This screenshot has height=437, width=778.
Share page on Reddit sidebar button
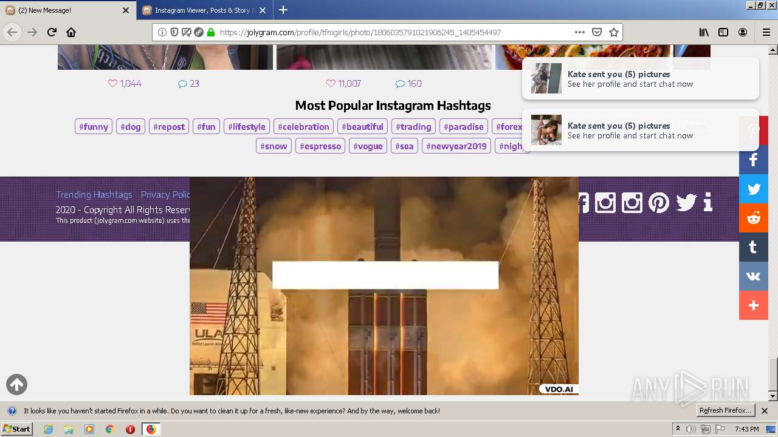[x=754, y=218]
